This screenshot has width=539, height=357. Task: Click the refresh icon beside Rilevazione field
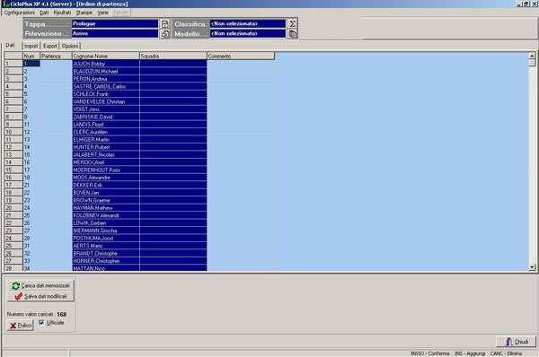pos(164,34)
